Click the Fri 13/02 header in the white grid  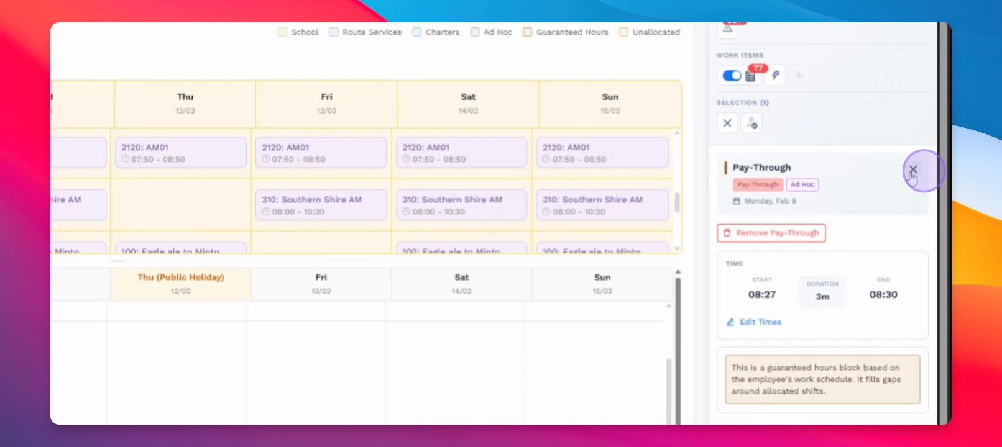tap(321, 284)
